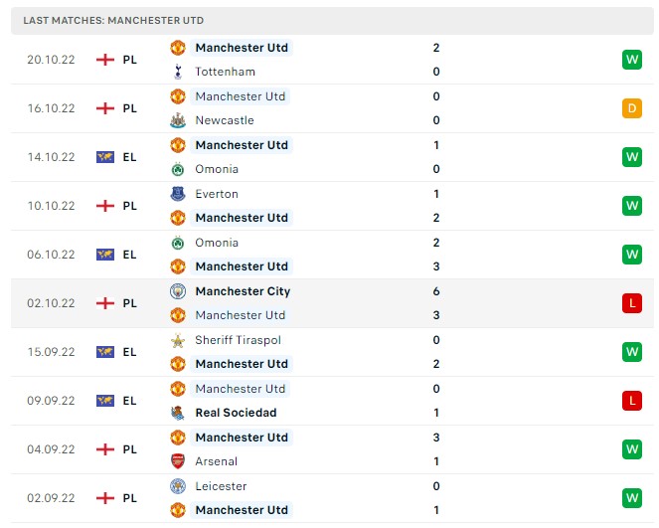
Task: Open the Manchester City team link
Action: point(243,291)
